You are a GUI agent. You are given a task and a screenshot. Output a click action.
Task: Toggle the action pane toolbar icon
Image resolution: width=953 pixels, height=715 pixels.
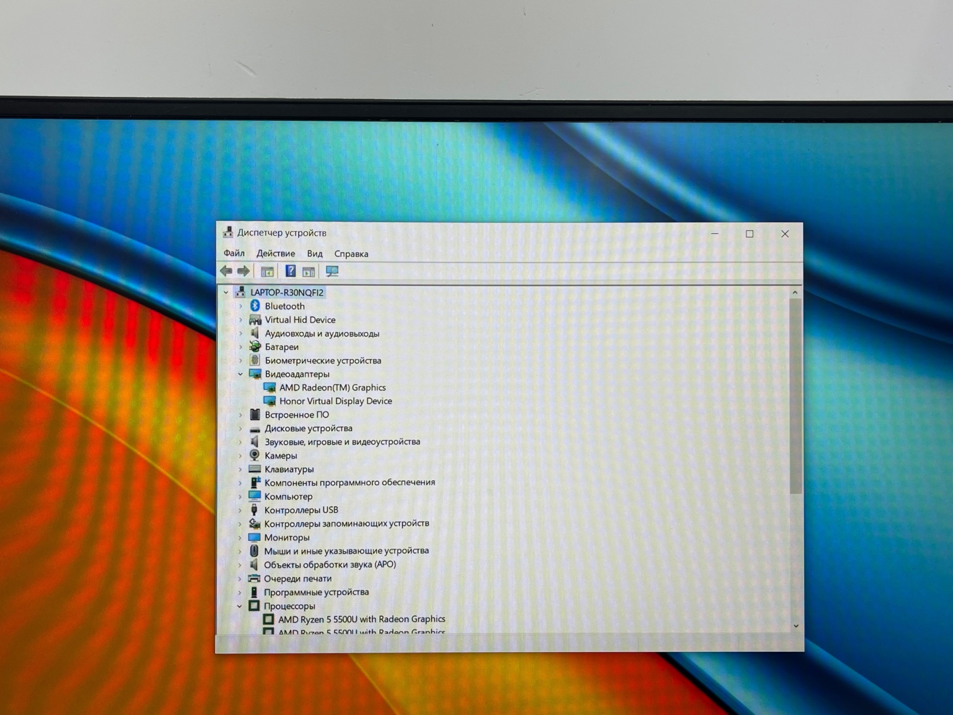308,272
